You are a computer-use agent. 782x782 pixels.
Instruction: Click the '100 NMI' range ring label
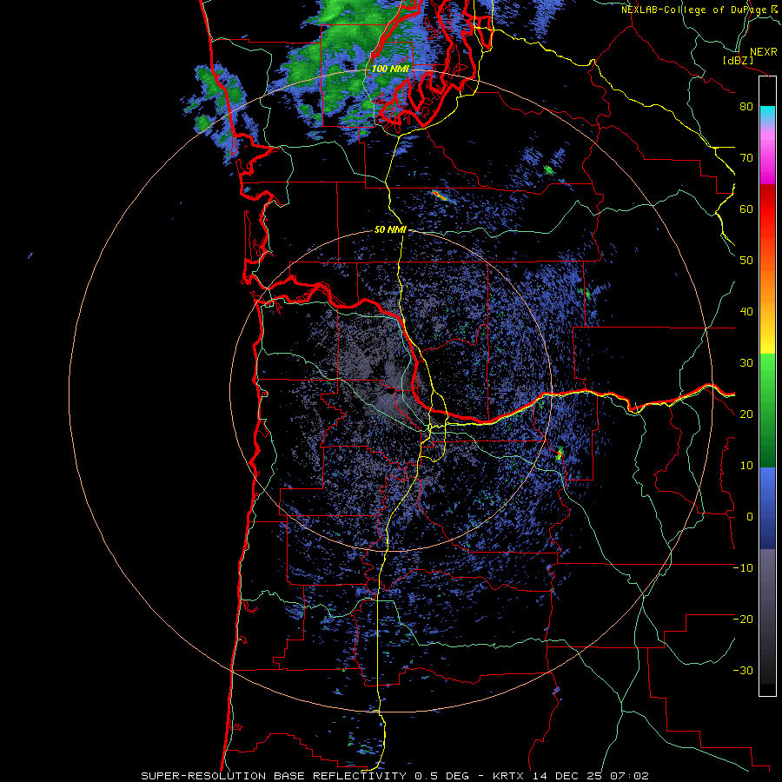click(x=390, y=69)
